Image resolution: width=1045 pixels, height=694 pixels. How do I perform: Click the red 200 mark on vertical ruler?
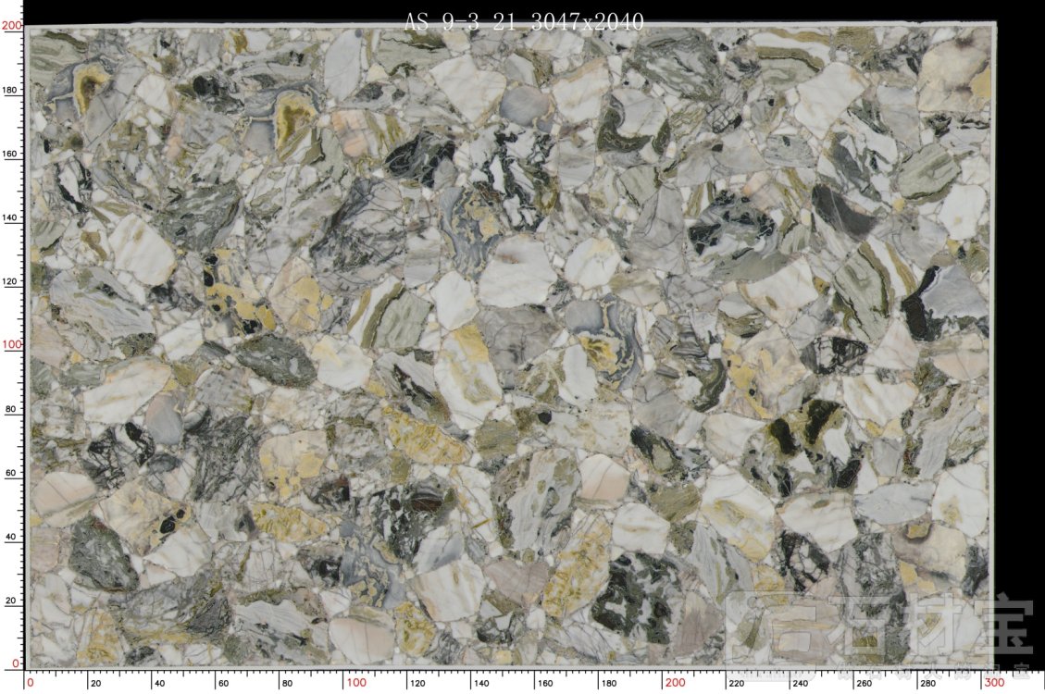[12, 26]
